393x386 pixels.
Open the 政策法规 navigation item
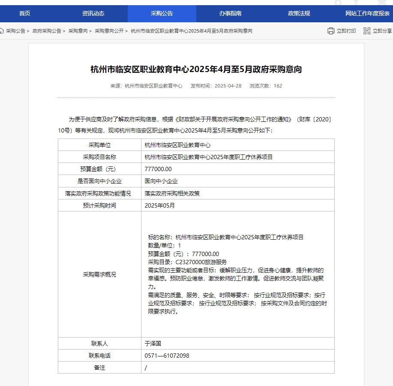coord(299,13)
